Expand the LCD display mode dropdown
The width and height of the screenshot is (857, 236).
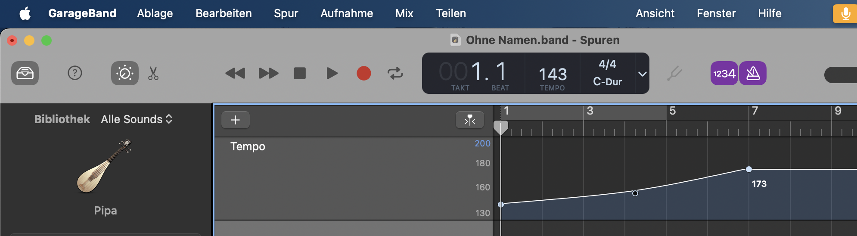(x=643, y=74)
